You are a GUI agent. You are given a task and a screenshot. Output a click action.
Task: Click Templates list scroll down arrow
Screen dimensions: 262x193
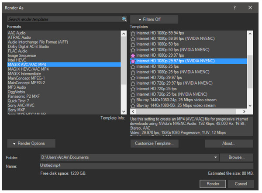250,106
